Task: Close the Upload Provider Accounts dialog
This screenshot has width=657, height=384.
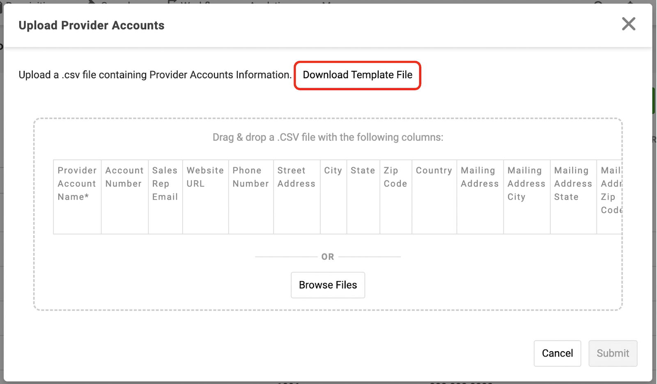Action: coord(628,24)
